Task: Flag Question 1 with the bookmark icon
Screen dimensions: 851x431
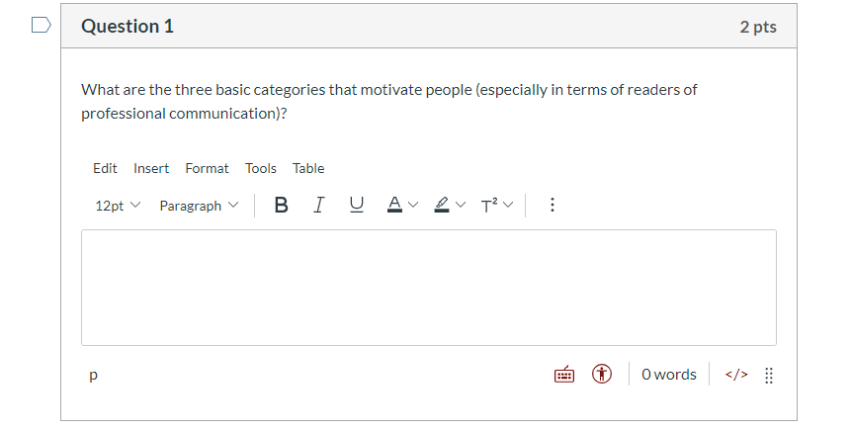Action: 42,25
